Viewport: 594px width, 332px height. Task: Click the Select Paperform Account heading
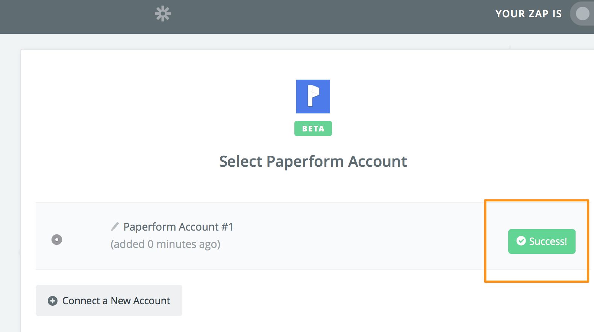[313, 161]
